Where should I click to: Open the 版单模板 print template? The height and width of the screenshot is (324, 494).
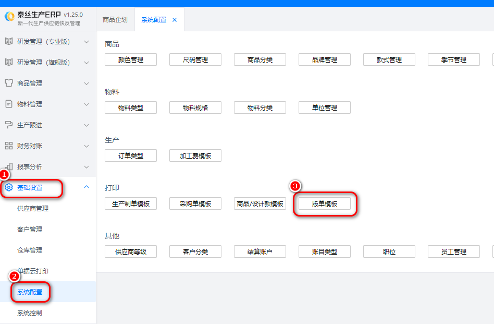[325, 204]
